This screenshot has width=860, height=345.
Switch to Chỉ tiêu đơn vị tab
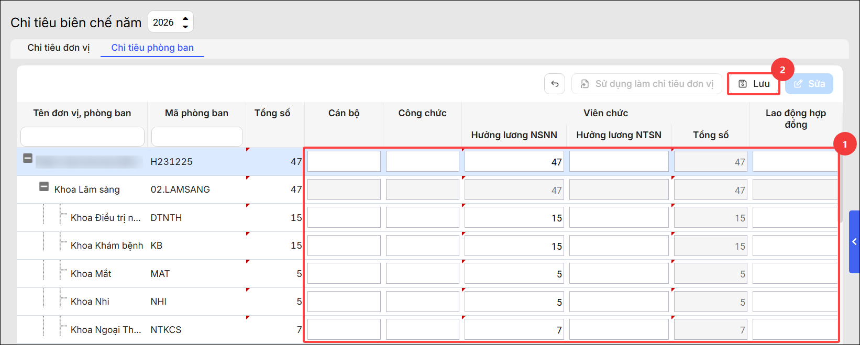[x=59, y=48]
